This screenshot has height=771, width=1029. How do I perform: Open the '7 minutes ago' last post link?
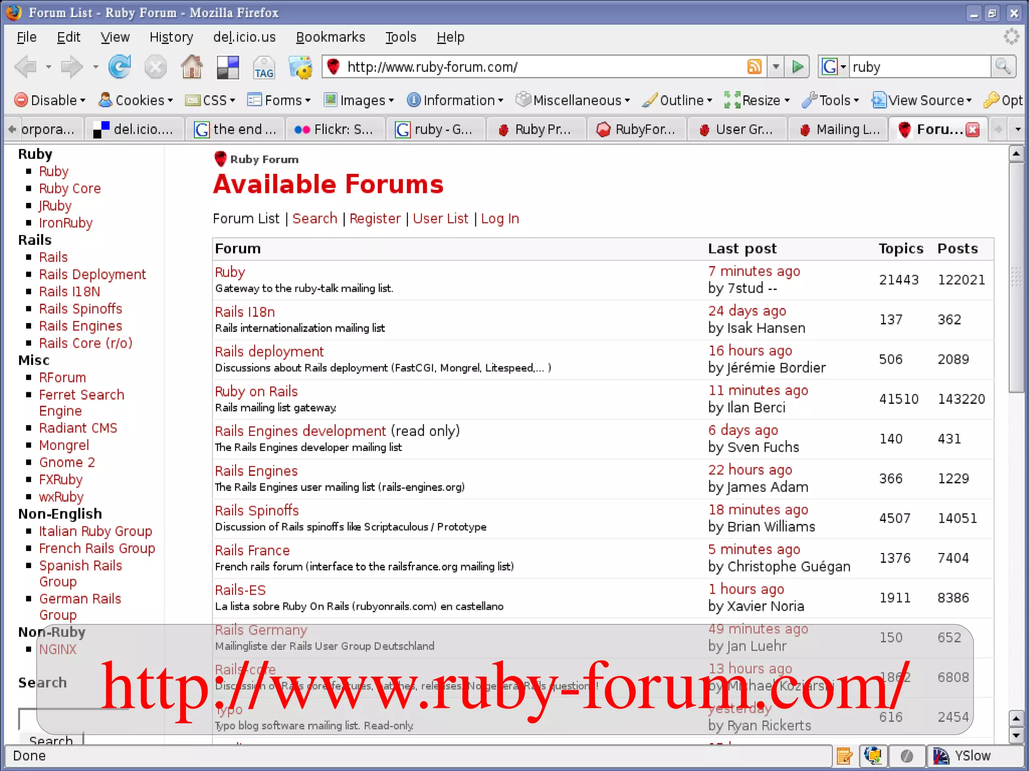pyautogui.click(x=754, y=271)
